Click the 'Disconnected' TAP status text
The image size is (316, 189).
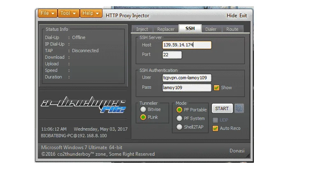click(x=85, y=51)
